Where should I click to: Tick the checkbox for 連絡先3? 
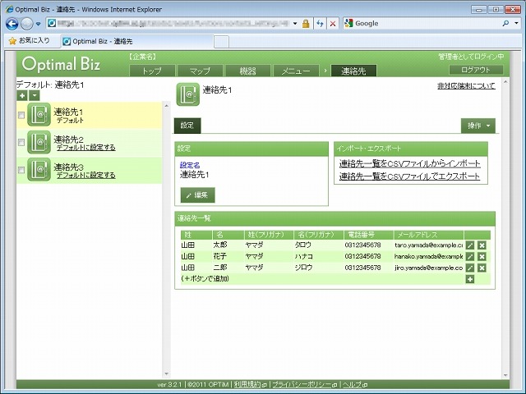(x=21, y=170)
